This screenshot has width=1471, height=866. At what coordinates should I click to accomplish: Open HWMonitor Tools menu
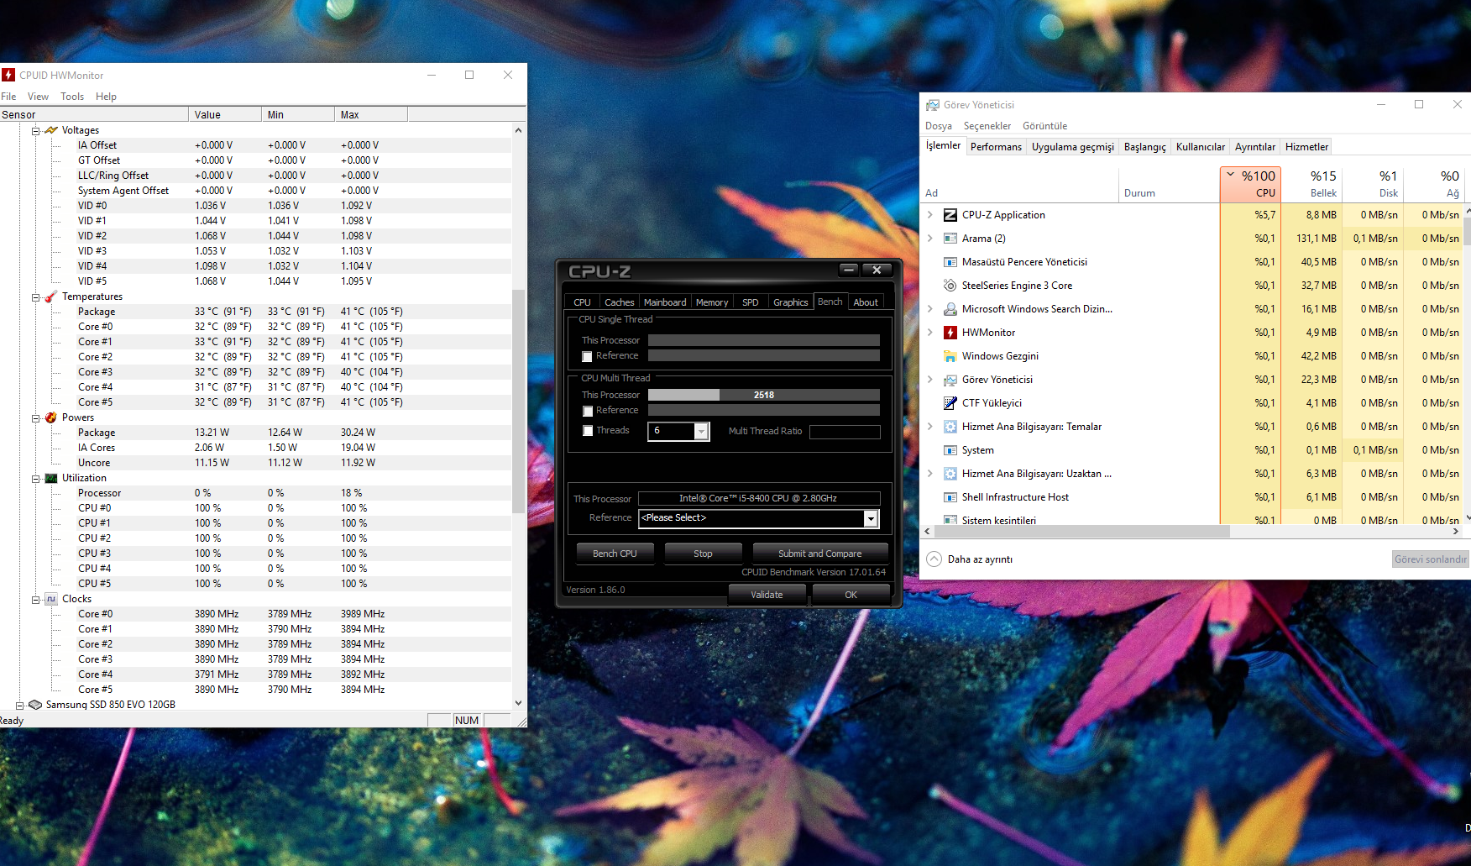(72, 97)
